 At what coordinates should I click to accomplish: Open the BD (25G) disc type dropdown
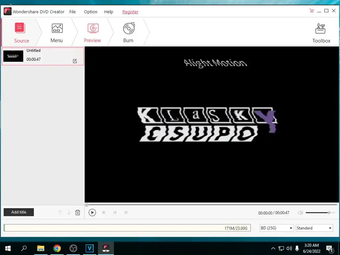point(277,228)
